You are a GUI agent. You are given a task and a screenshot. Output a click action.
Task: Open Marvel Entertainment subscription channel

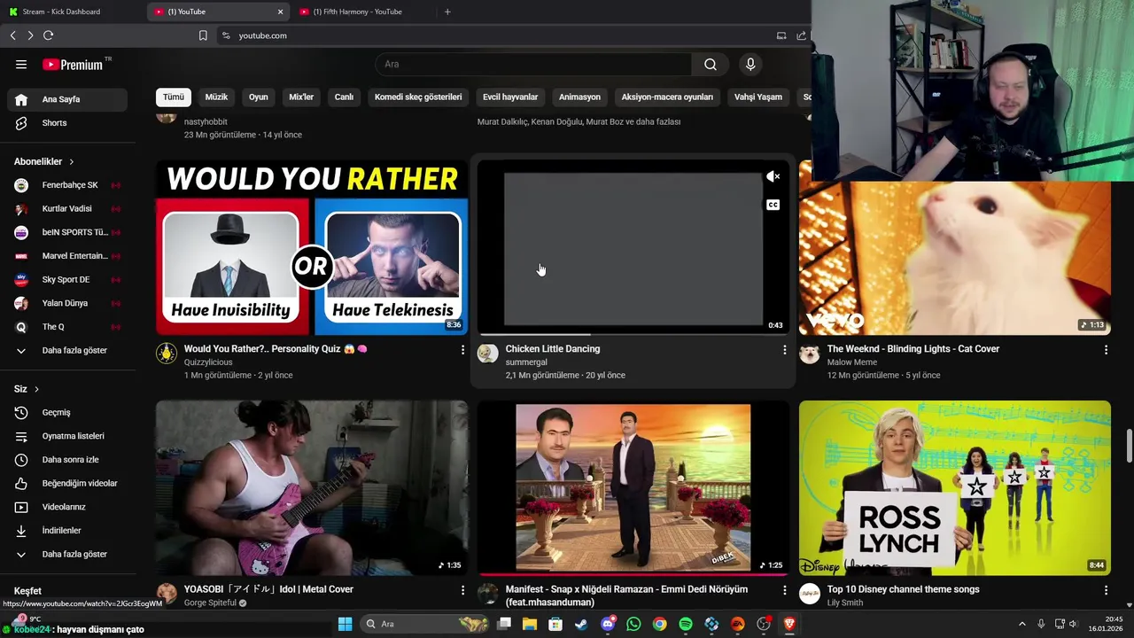(67, 256)
